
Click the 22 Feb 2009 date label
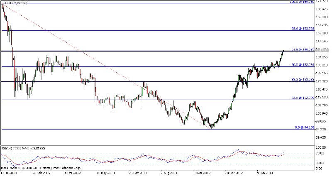pos(42,172)
